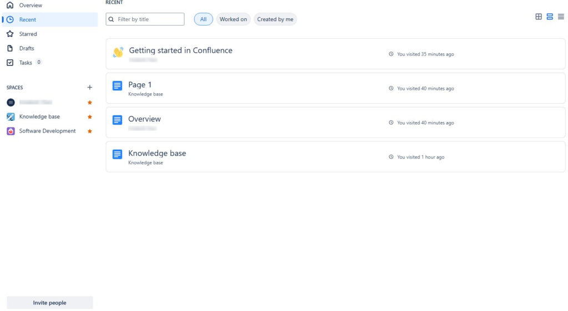Click the Overview home icon in sidebar
The image size is (568, 311).
[x=10, y=5]
